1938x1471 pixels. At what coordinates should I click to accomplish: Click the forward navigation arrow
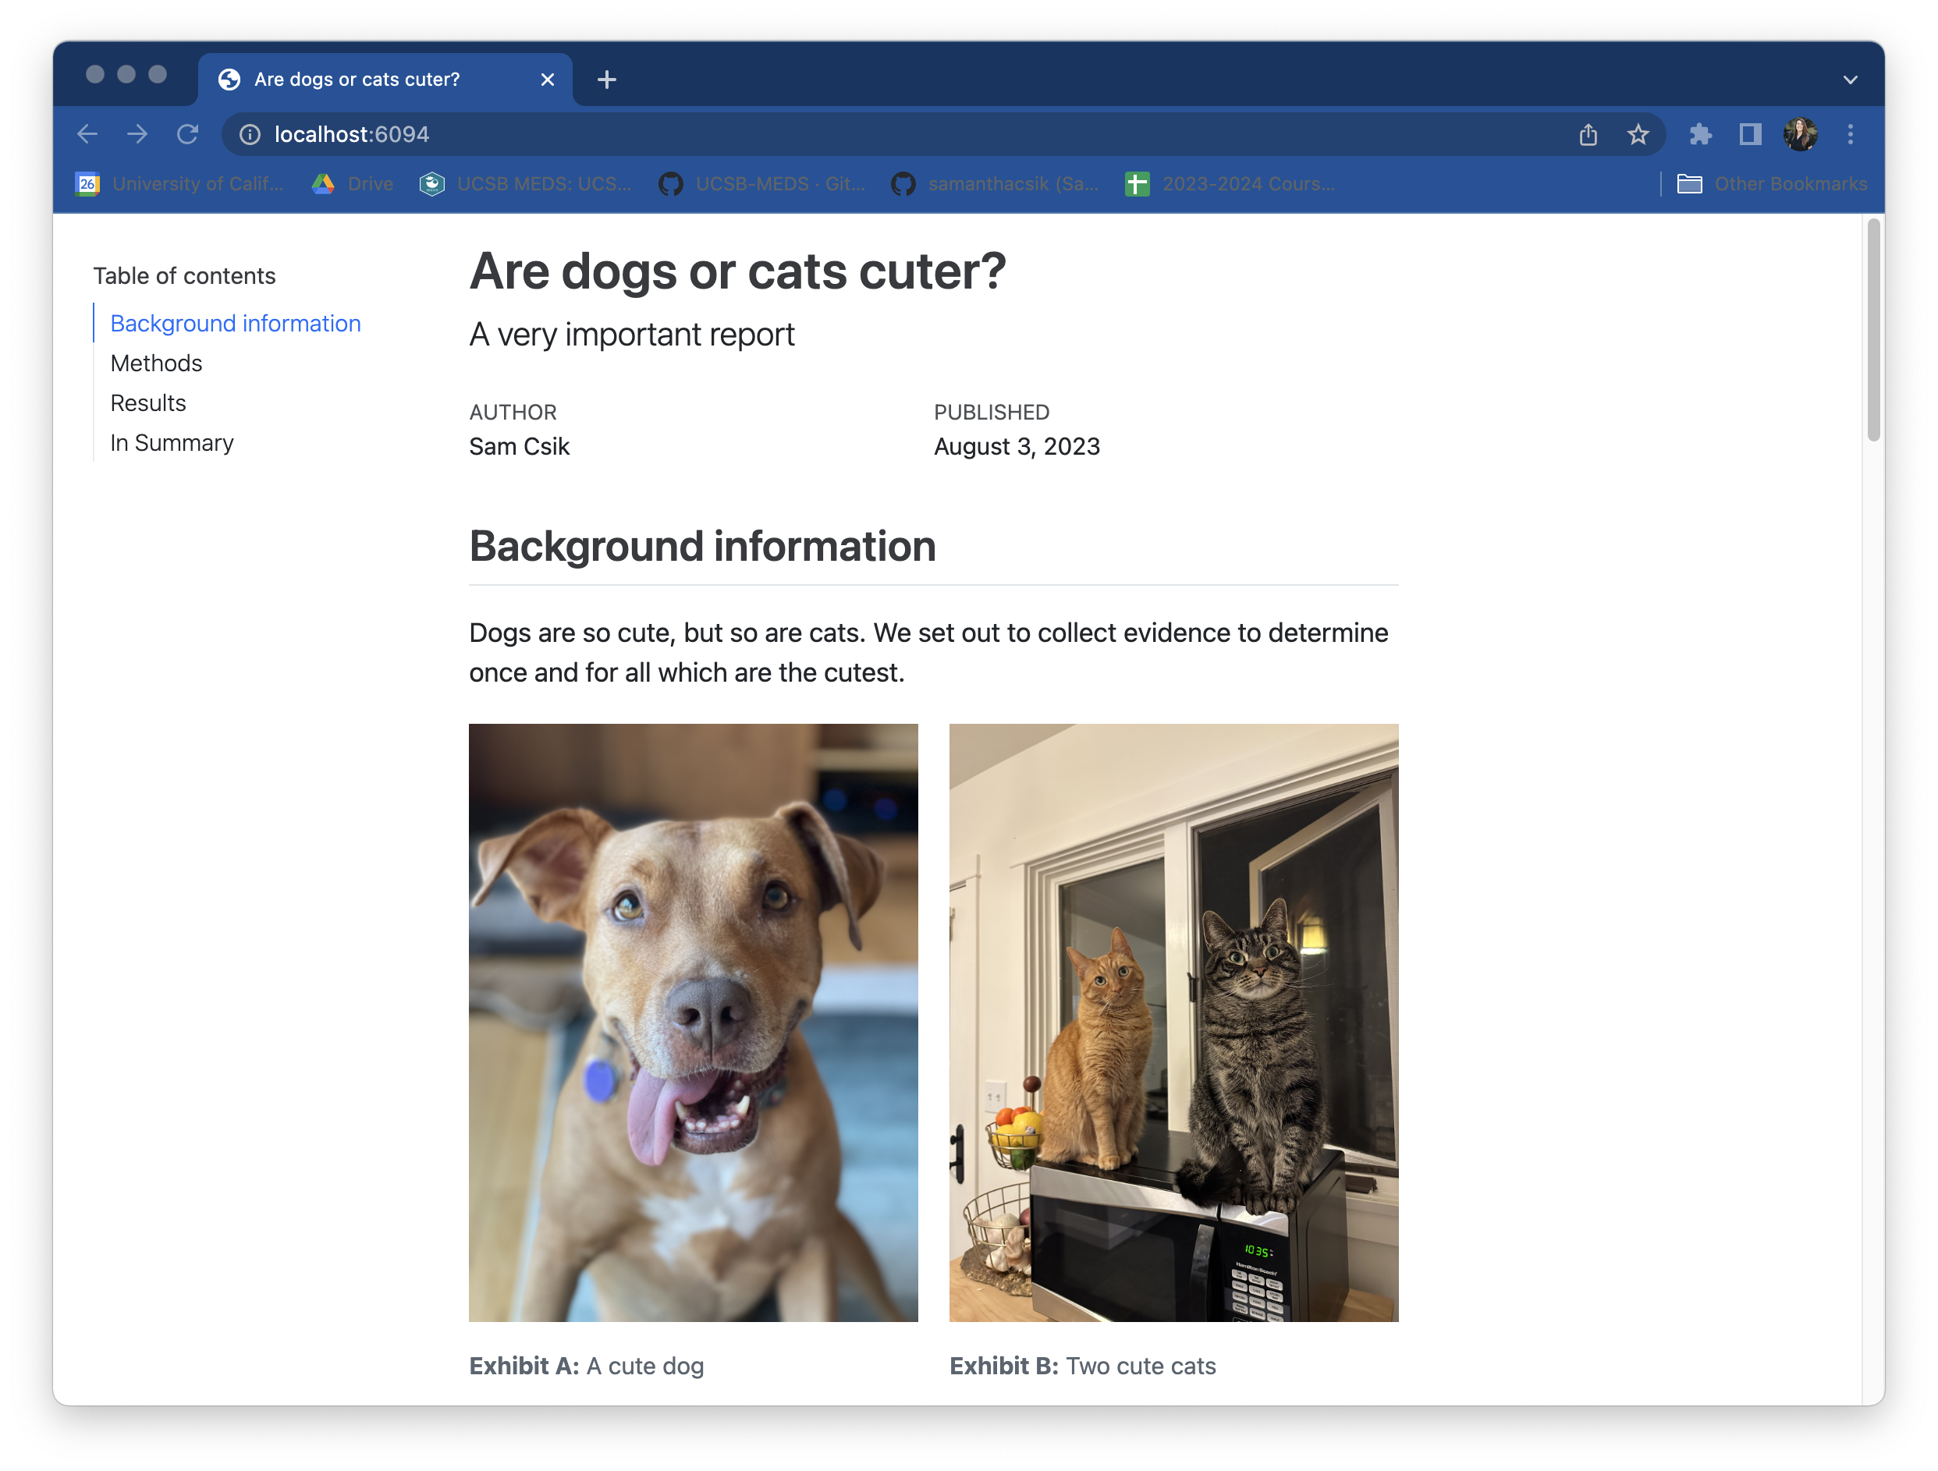(x=137, y=134)
